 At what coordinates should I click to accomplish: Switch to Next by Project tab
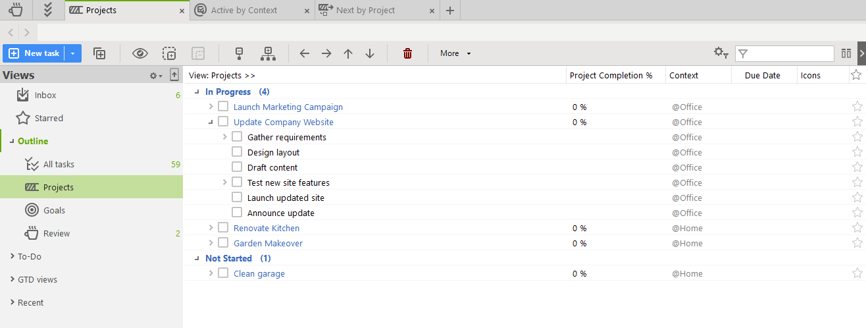(365, 11)
